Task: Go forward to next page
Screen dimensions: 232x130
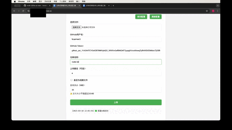Action: tap(19, 11)
